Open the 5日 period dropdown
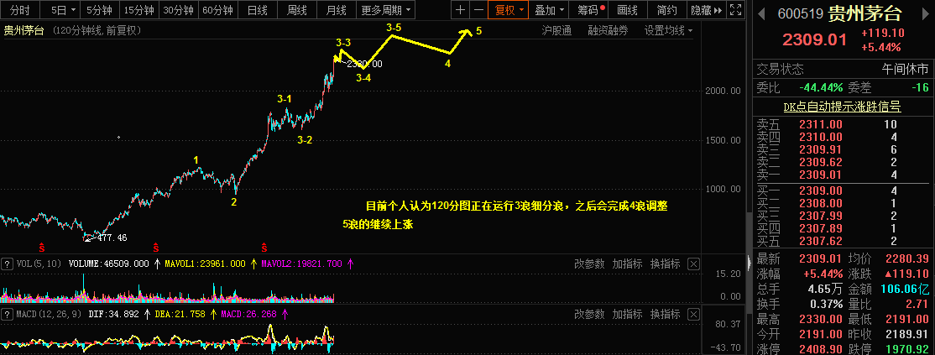The image size is (935, 355). (63, 9)
